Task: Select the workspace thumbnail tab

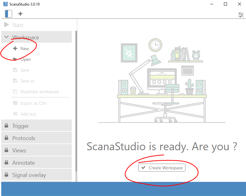Action: pyautogui.click(x=8, y=14)
